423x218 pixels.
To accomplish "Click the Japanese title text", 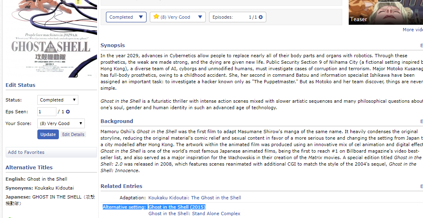I will click(x=50, y=200).
